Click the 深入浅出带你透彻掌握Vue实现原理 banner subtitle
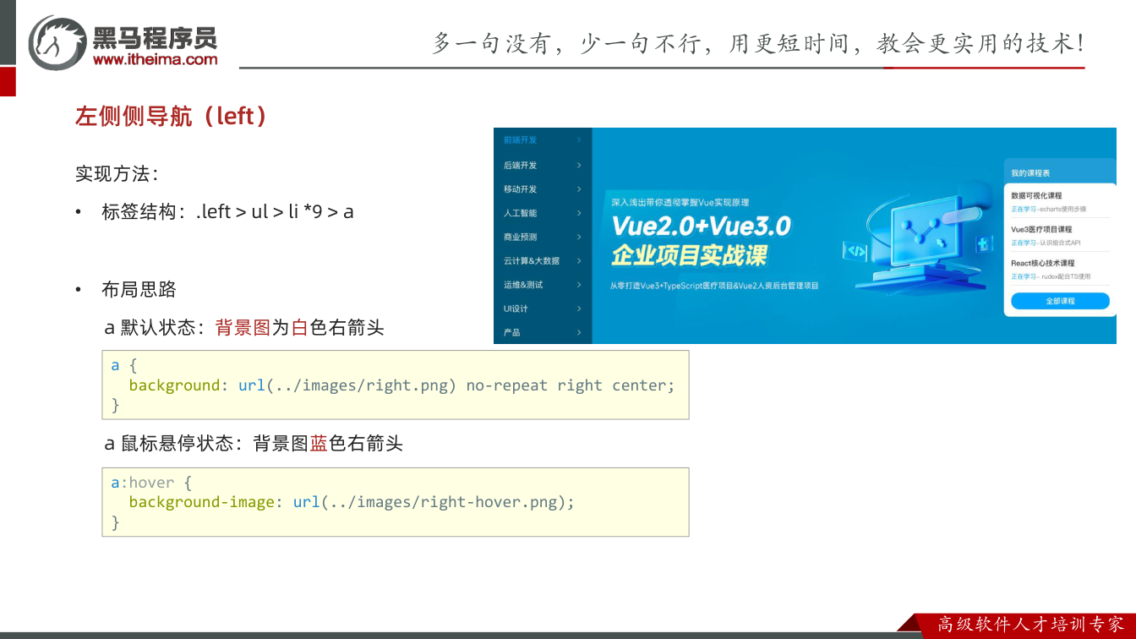Screen dimensions: 1136x639 [680, 203]
